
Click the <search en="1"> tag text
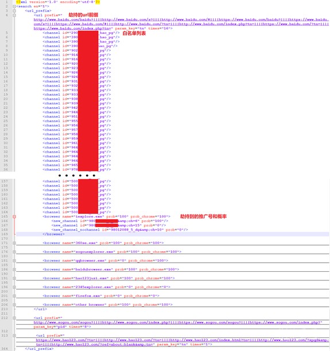(x=33, y=6)
